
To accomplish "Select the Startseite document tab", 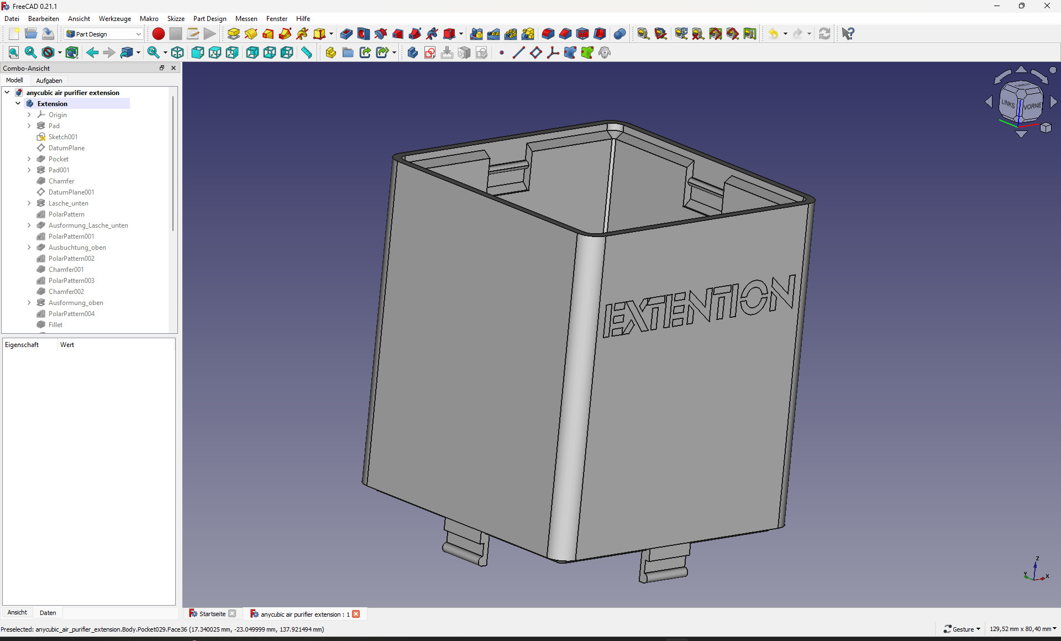I will click(x=212, y=614).
